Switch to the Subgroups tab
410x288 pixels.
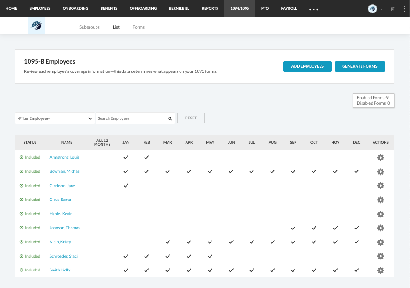point(90,27)
